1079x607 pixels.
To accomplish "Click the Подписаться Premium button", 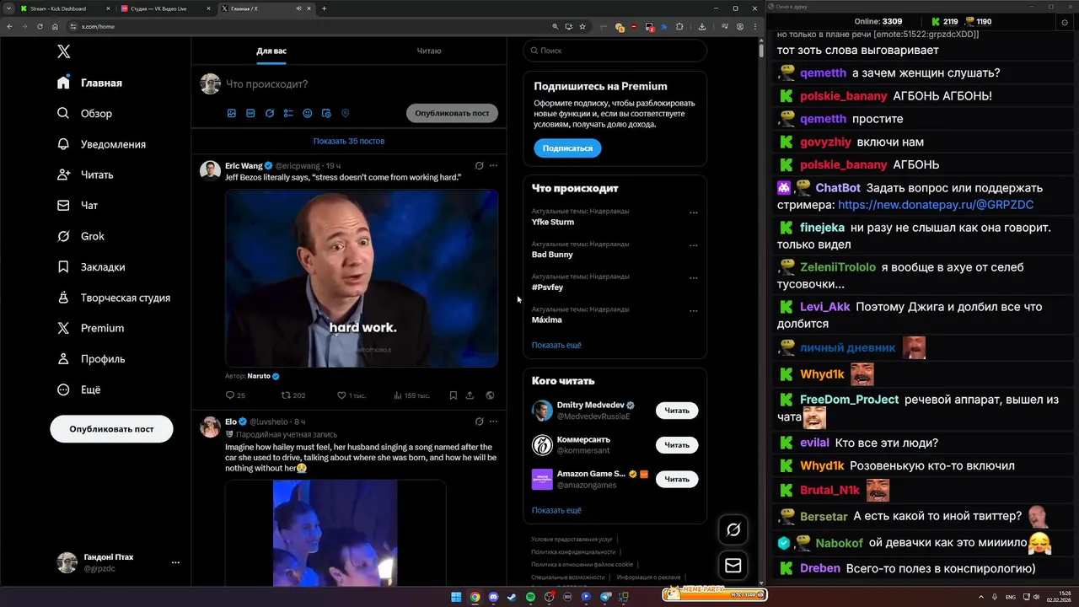I will click(567, 148).
